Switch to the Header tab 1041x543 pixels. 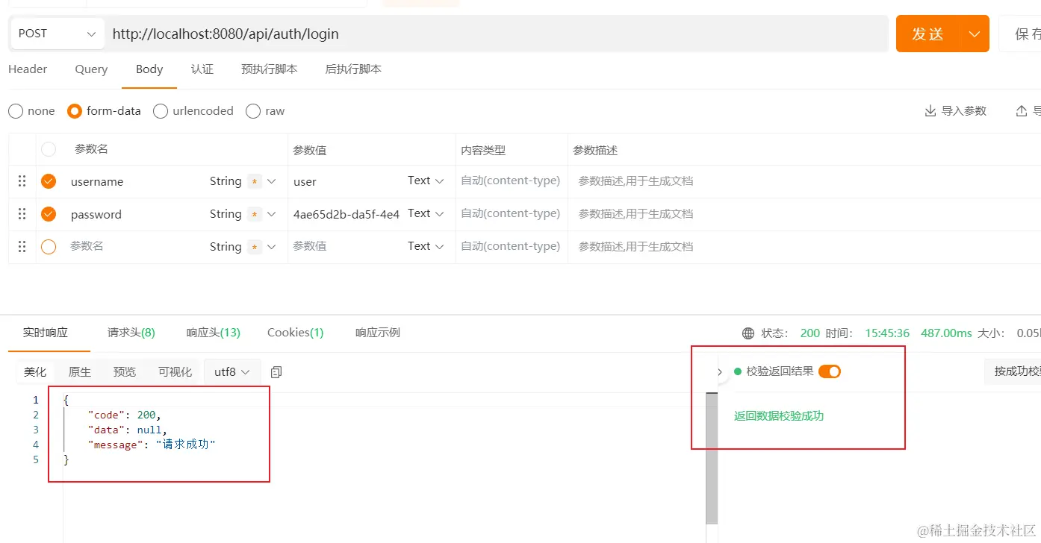coord(28,69)
